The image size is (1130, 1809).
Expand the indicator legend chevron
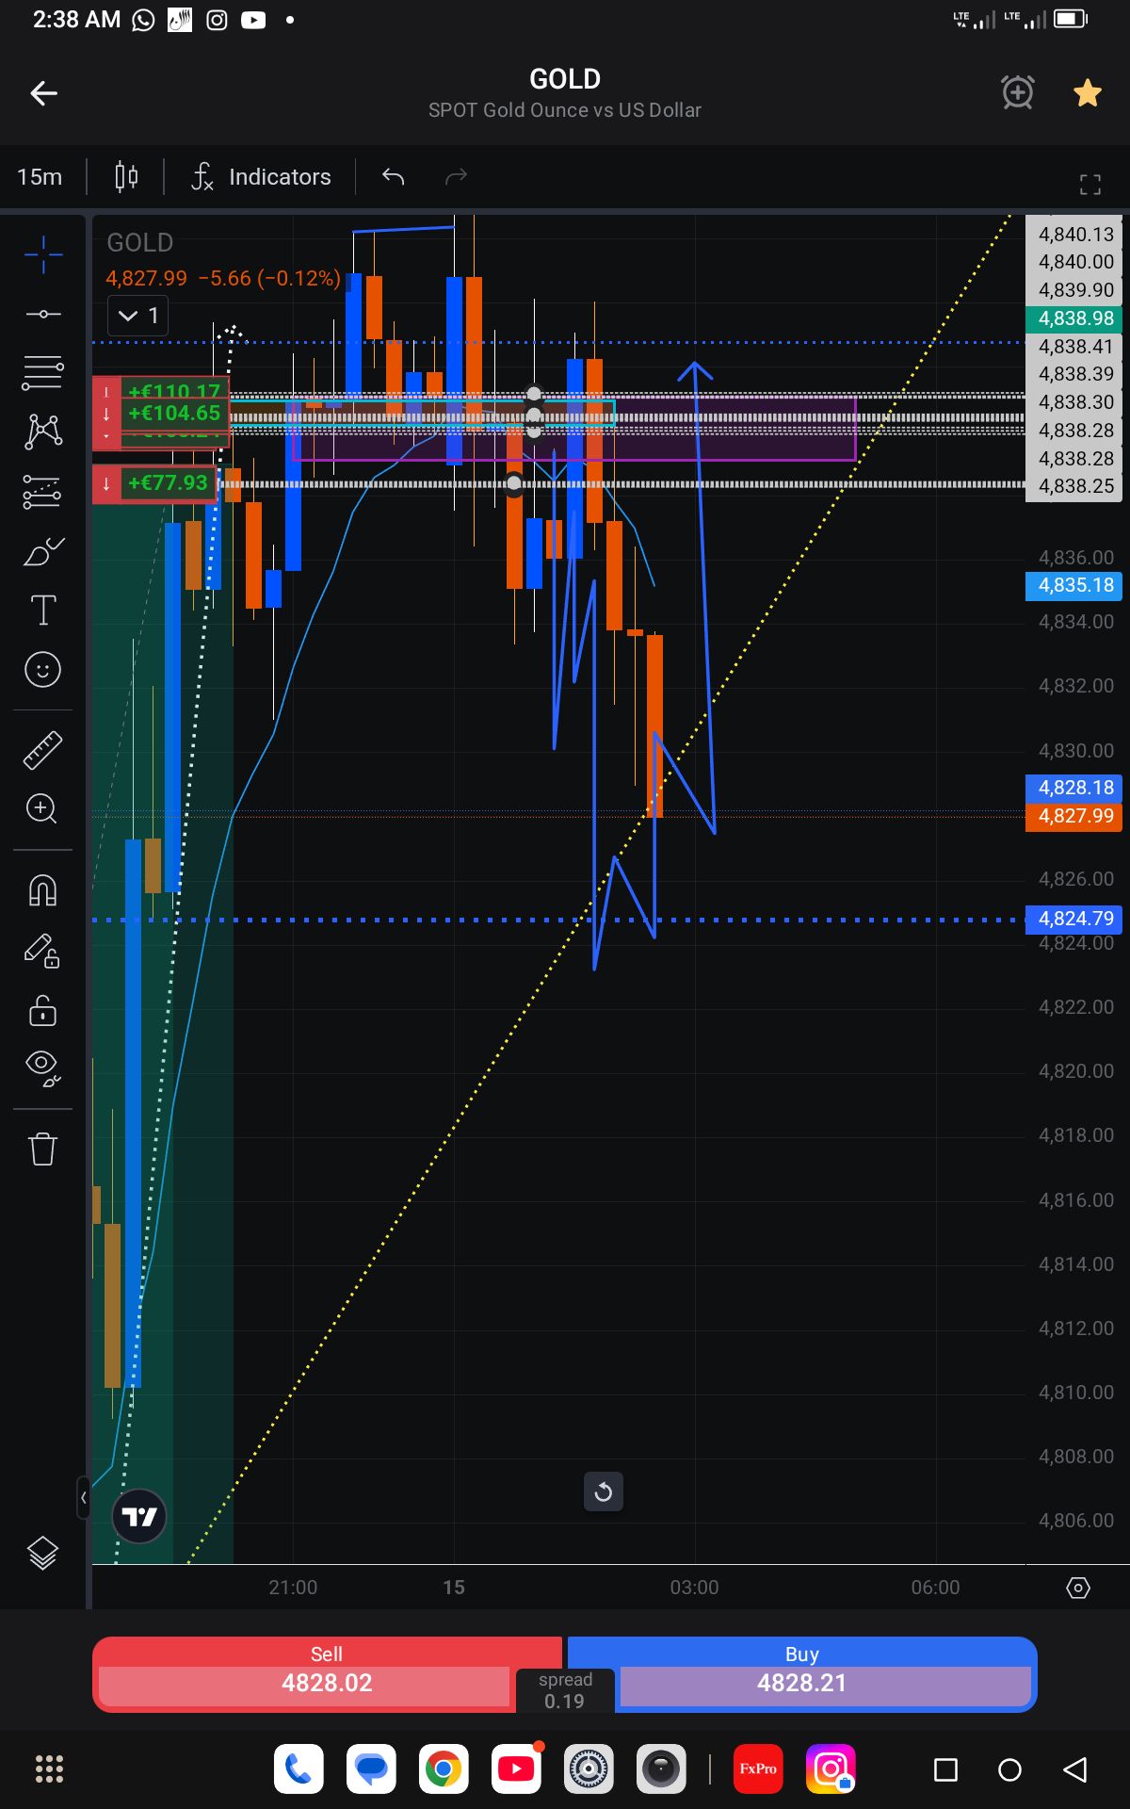pyautogui.click(x=137, y=316)
